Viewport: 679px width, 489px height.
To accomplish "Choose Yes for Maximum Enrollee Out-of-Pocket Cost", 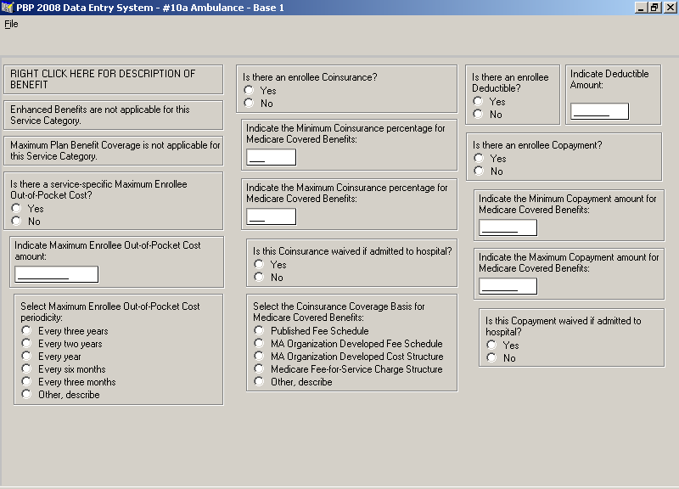I will coord(16,208).
